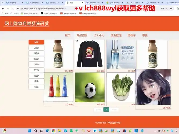Open the 日常 bookmarks folder
Screen dimensions: 179x134
point(5,13)
